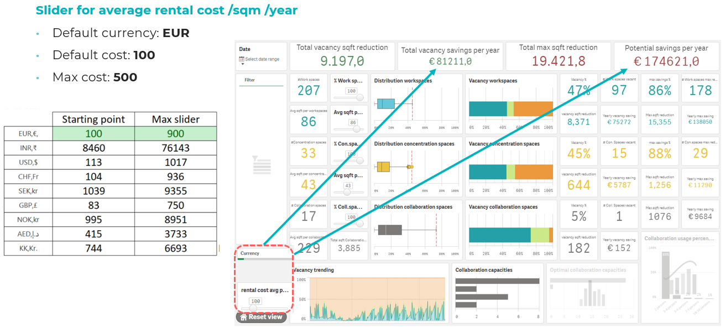The width and height of the screenshot is (725, 327).
Task: Click the yellow box in Distribution concentration spaces
Action: point(383,167)
